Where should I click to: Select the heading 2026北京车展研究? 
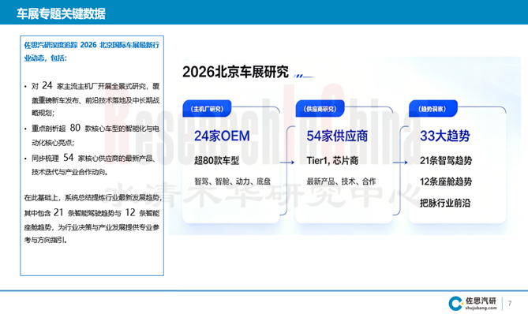pos(235,72)
